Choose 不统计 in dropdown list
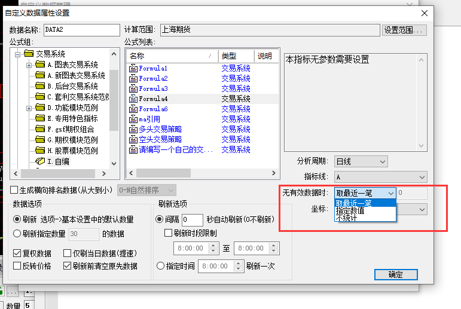 (x=365, y=218)
